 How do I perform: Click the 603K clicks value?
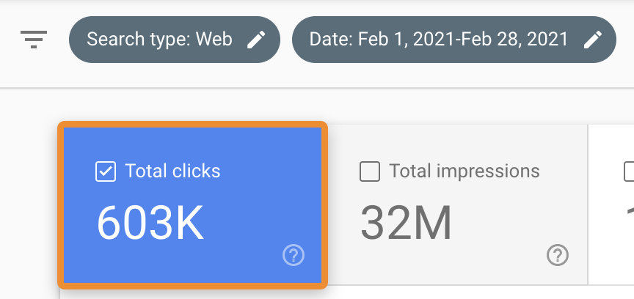pos(150,223)
